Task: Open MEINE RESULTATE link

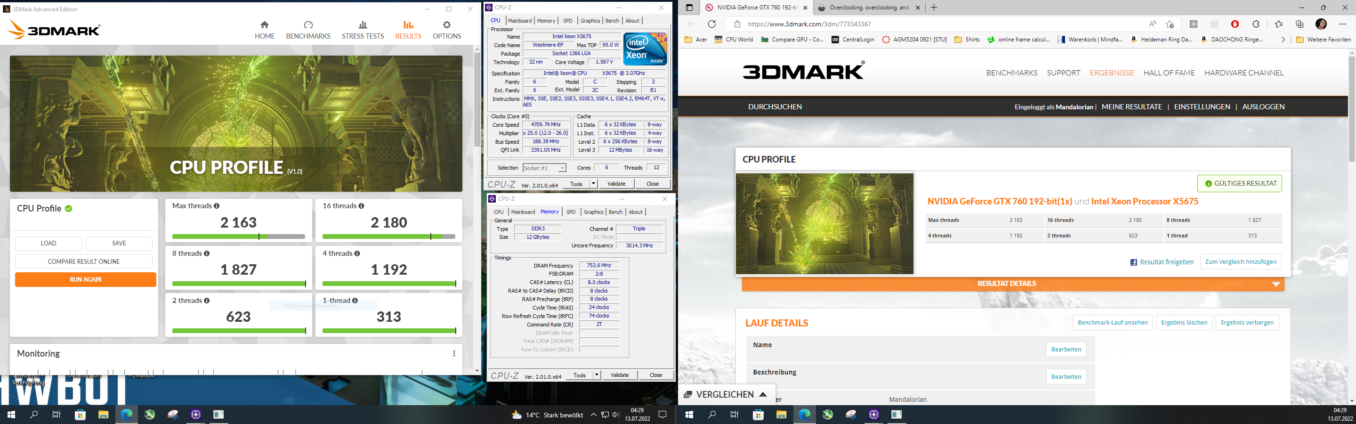Action: tap(1132, 107)
